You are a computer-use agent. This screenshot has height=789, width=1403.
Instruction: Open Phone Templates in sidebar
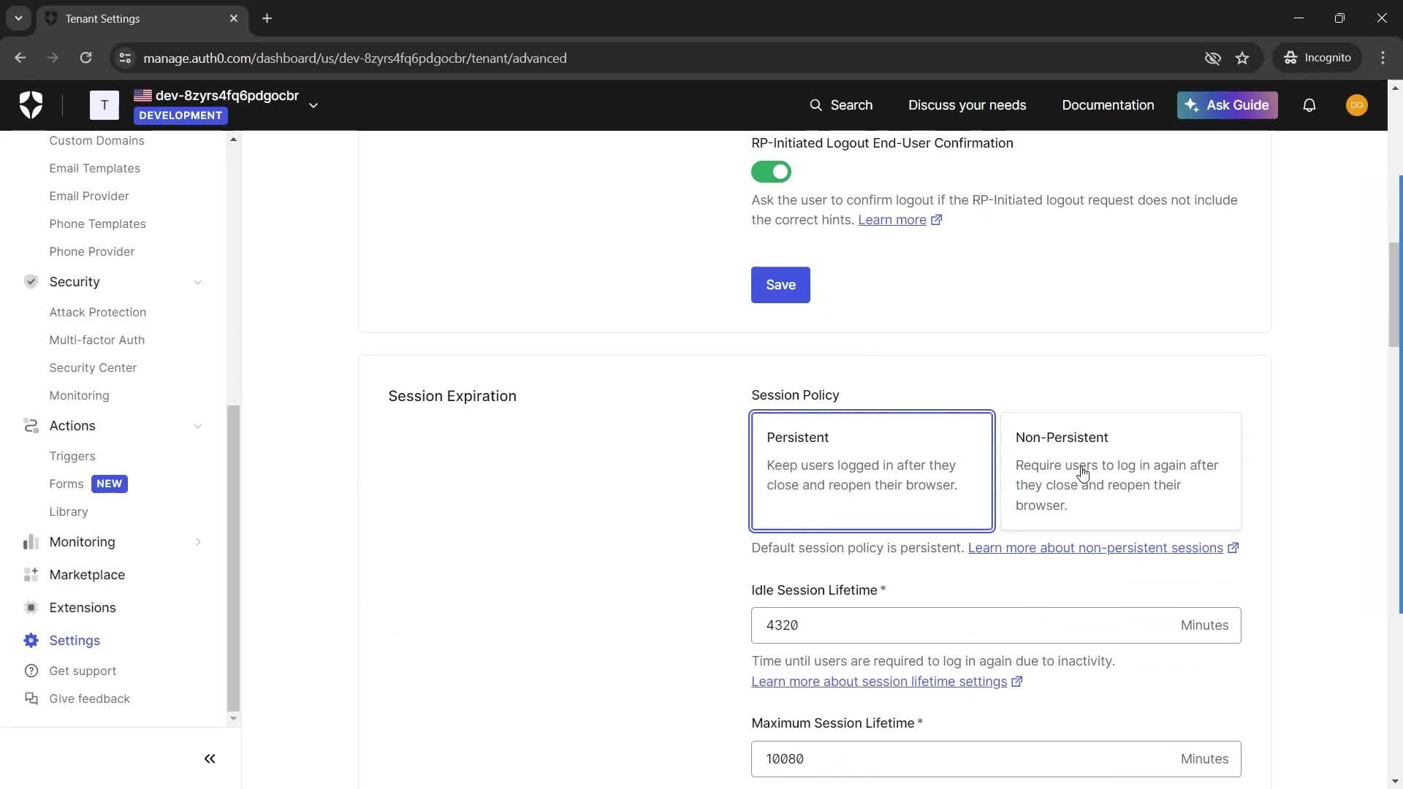click(x=97, y=224)
